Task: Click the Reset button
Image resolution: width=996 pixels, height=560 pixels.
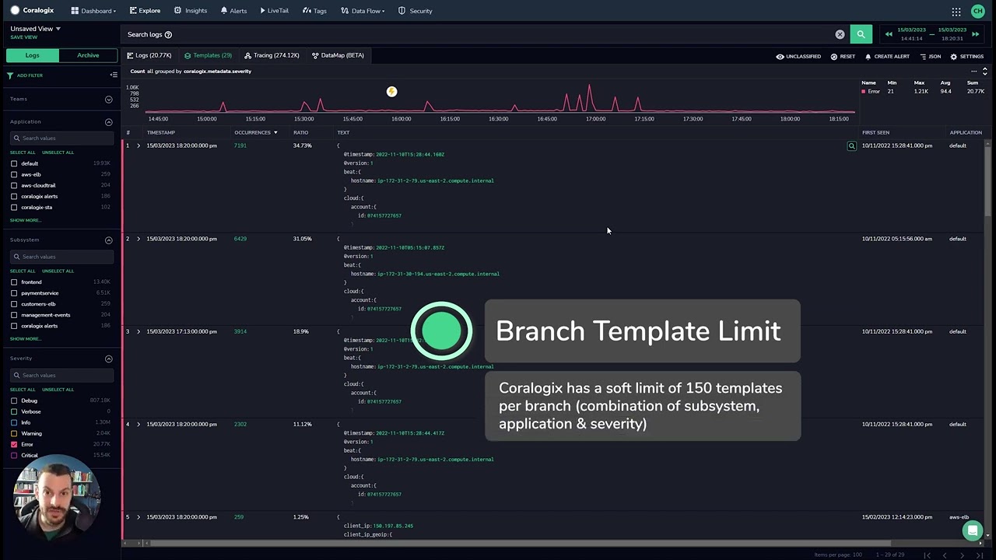Action: tap(843, 57)
